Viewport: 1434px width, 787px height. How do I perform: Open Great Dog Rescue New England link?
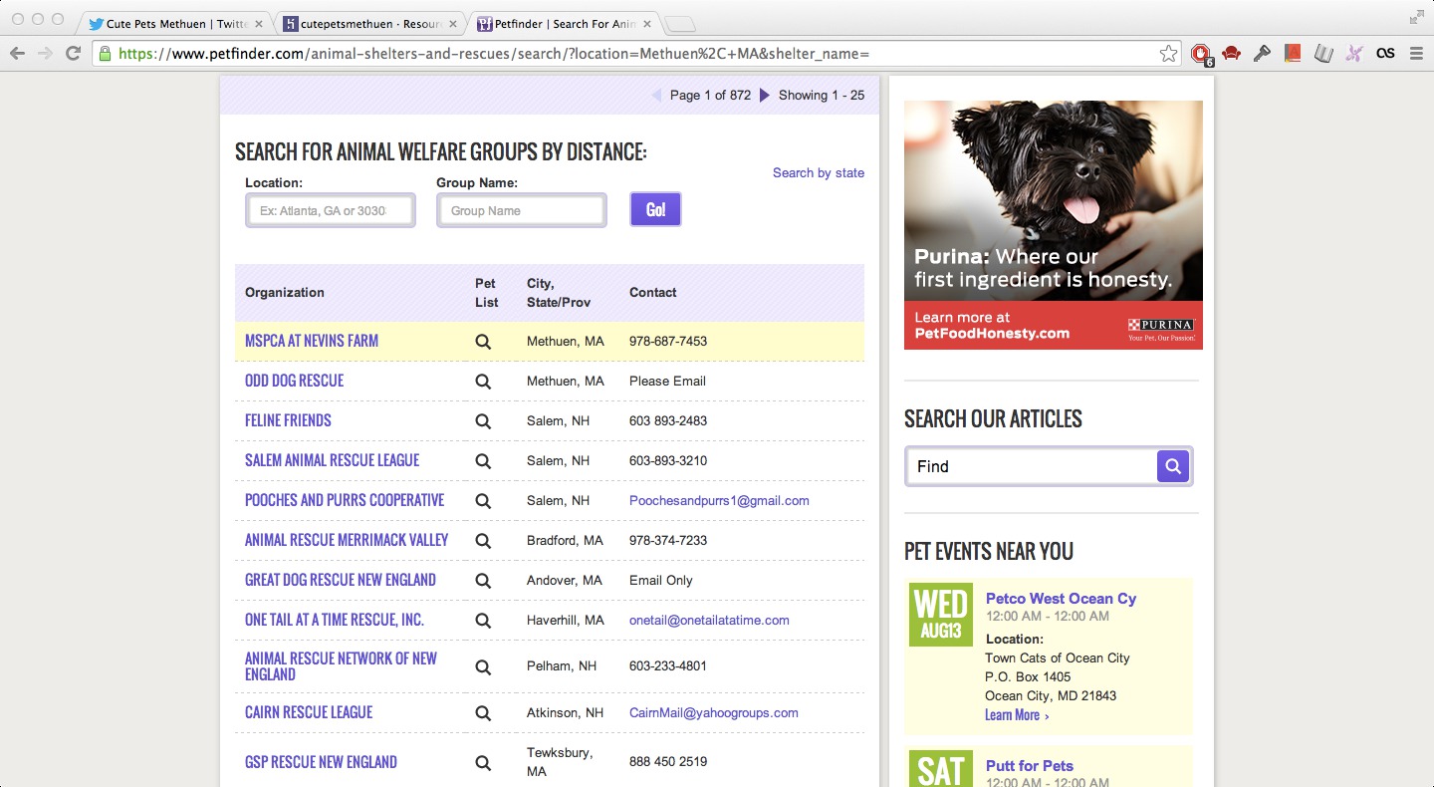click(x=341, y=580)
